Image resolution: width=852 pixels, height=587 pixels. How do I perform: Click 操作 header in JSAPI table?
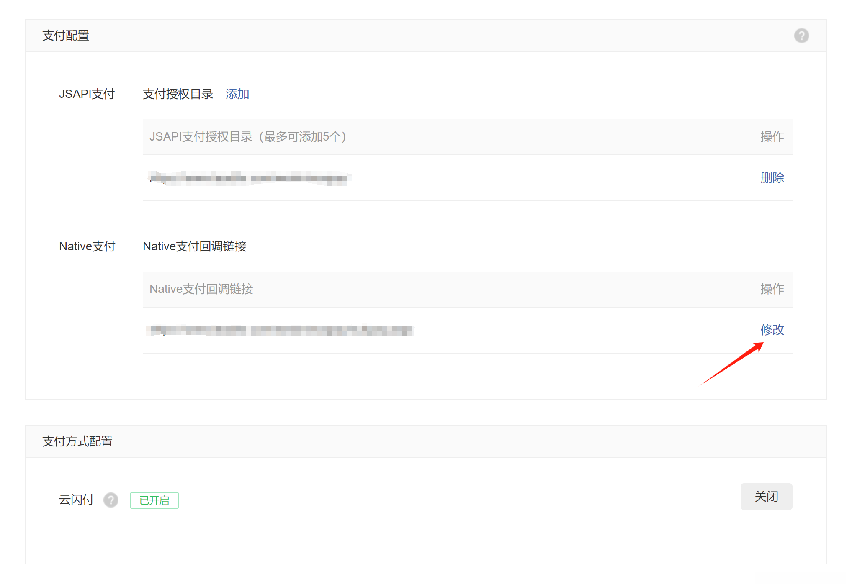pyautogui.click(x=772, y=137)
